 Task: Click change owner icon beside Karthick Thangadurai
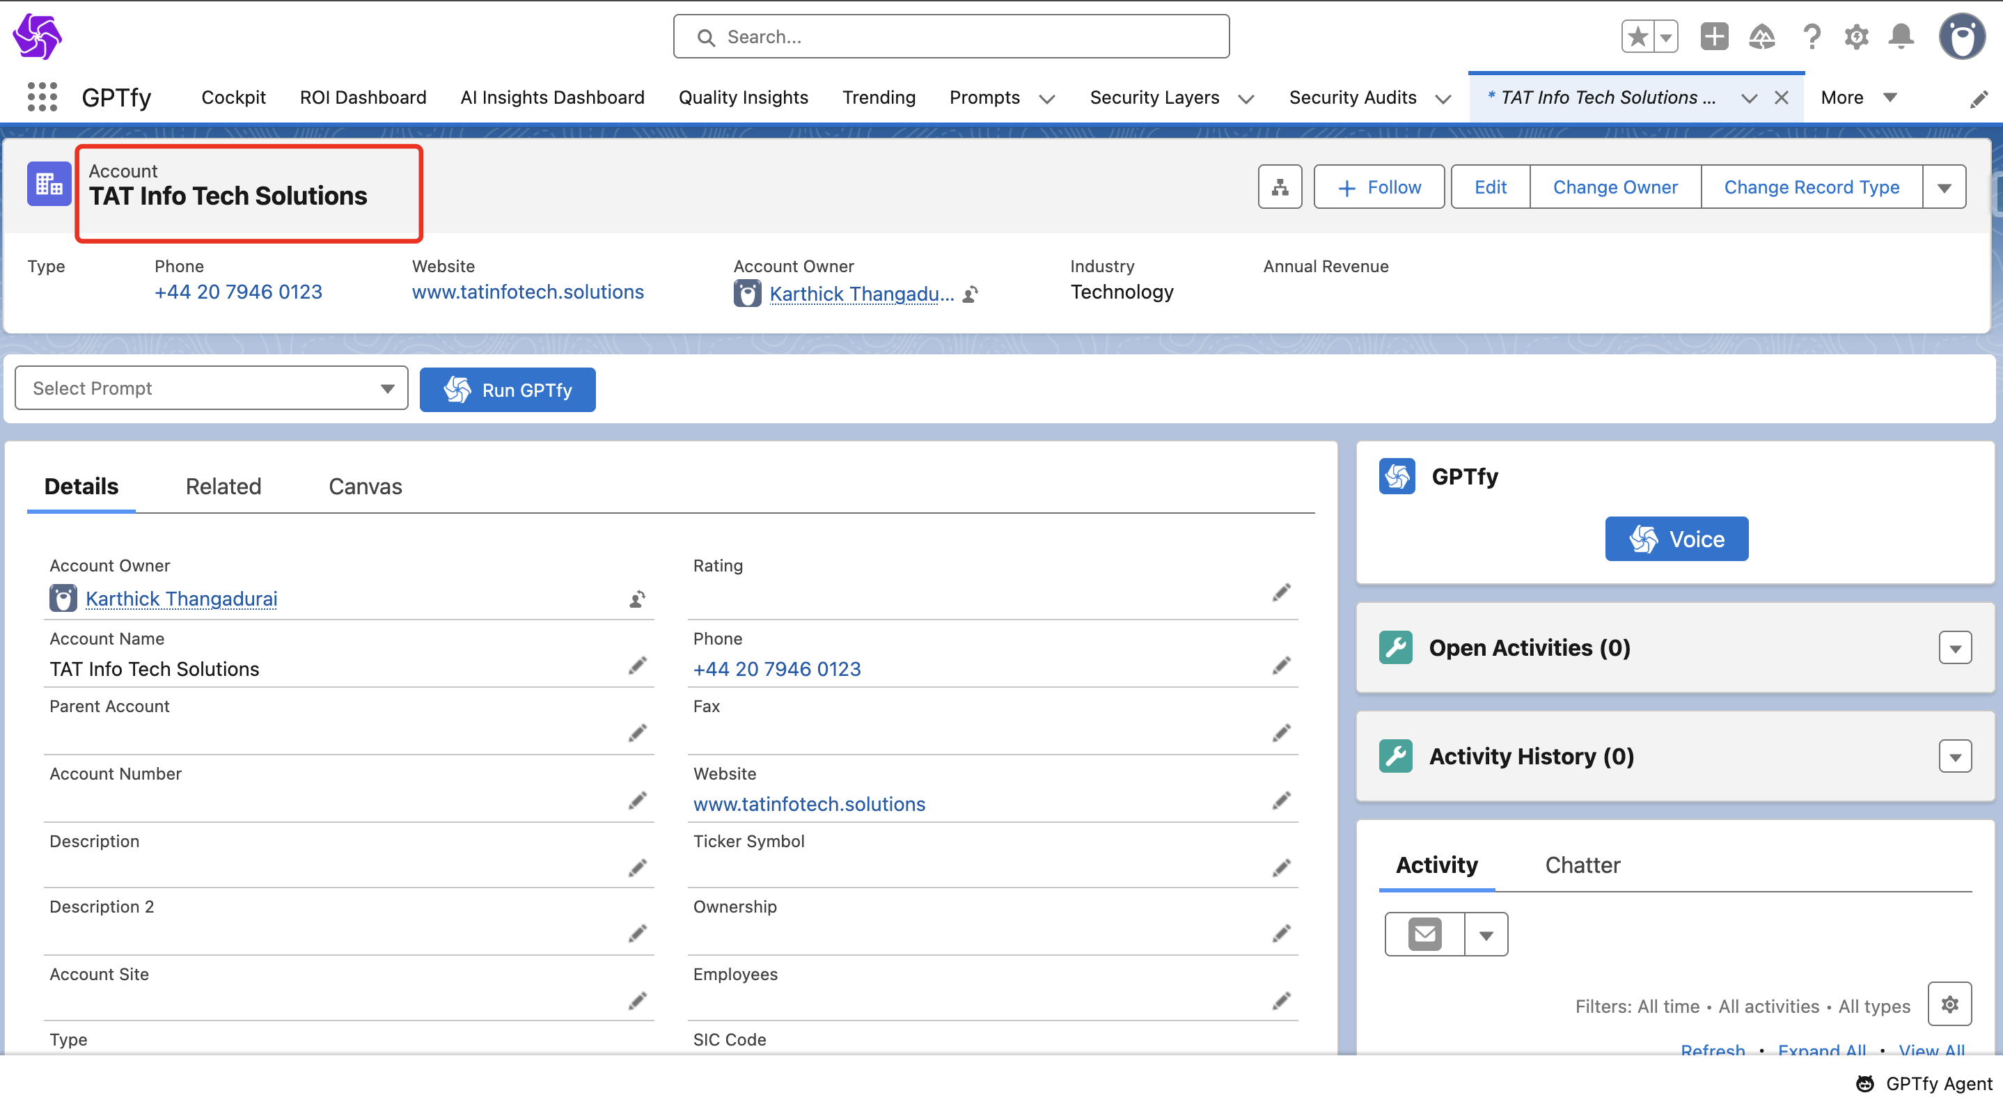tap(637, 599)
